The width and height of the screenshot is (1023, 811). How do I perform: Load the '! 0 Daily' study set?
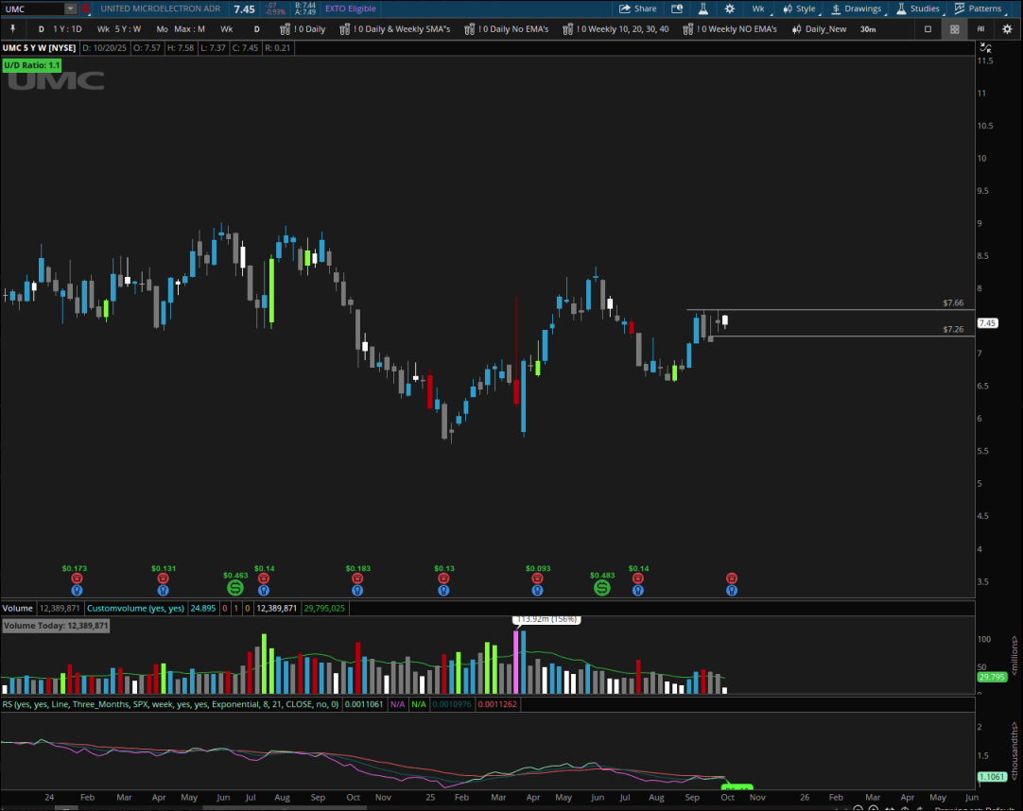(303, 29)
